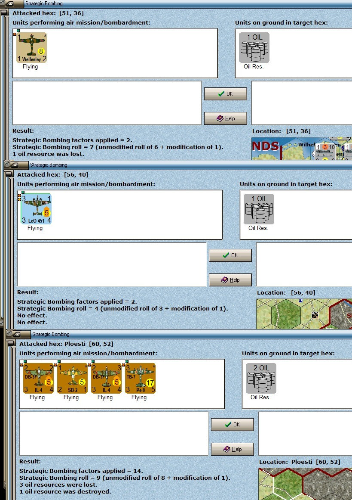Select the 1 OIL counter in hex 56, 40
Viewport: 352px width, 500px height.
259,209
